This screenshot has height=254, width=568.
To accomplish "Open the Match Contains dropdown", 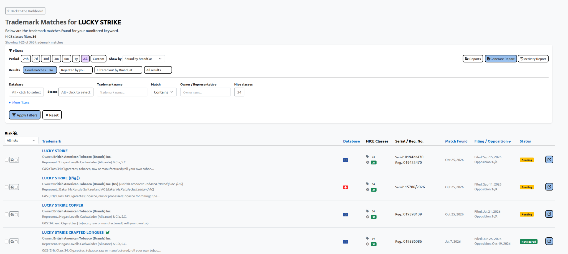I will pos(164,92).
